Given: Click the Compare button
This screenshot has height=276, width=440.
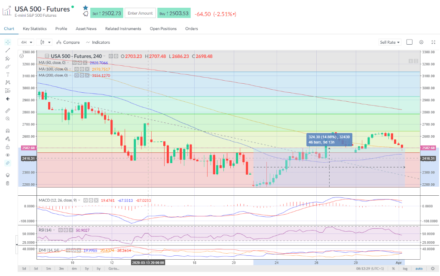Looking at the screenshot, I should pyautogui.click(x=68, y=42).
